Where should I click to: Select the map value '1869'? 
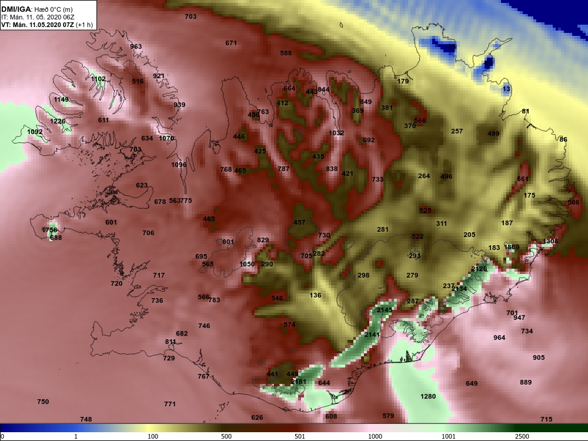(x=512, y=247)
